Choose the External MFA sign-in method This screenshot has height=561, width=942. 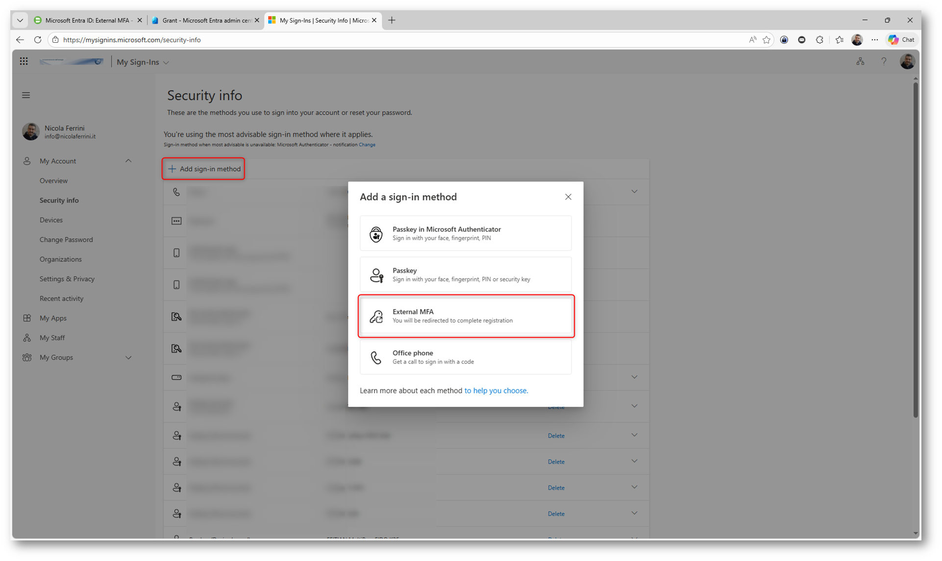click(x=465, y=316)
